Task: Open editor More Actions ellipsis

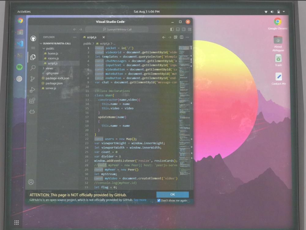Action: click(187, 37)
